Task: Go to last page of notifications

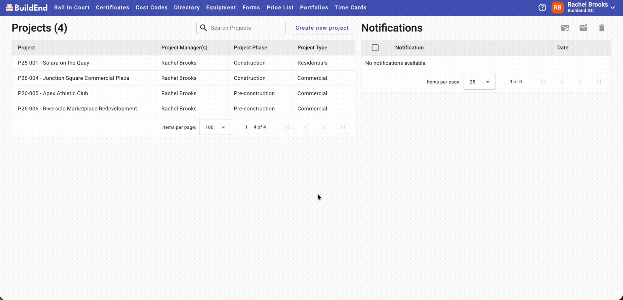Action: point(599,82)
